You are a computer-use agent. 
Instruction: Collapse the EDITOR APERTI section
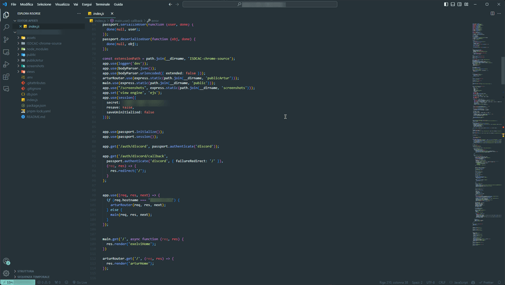tap(27, 21)
